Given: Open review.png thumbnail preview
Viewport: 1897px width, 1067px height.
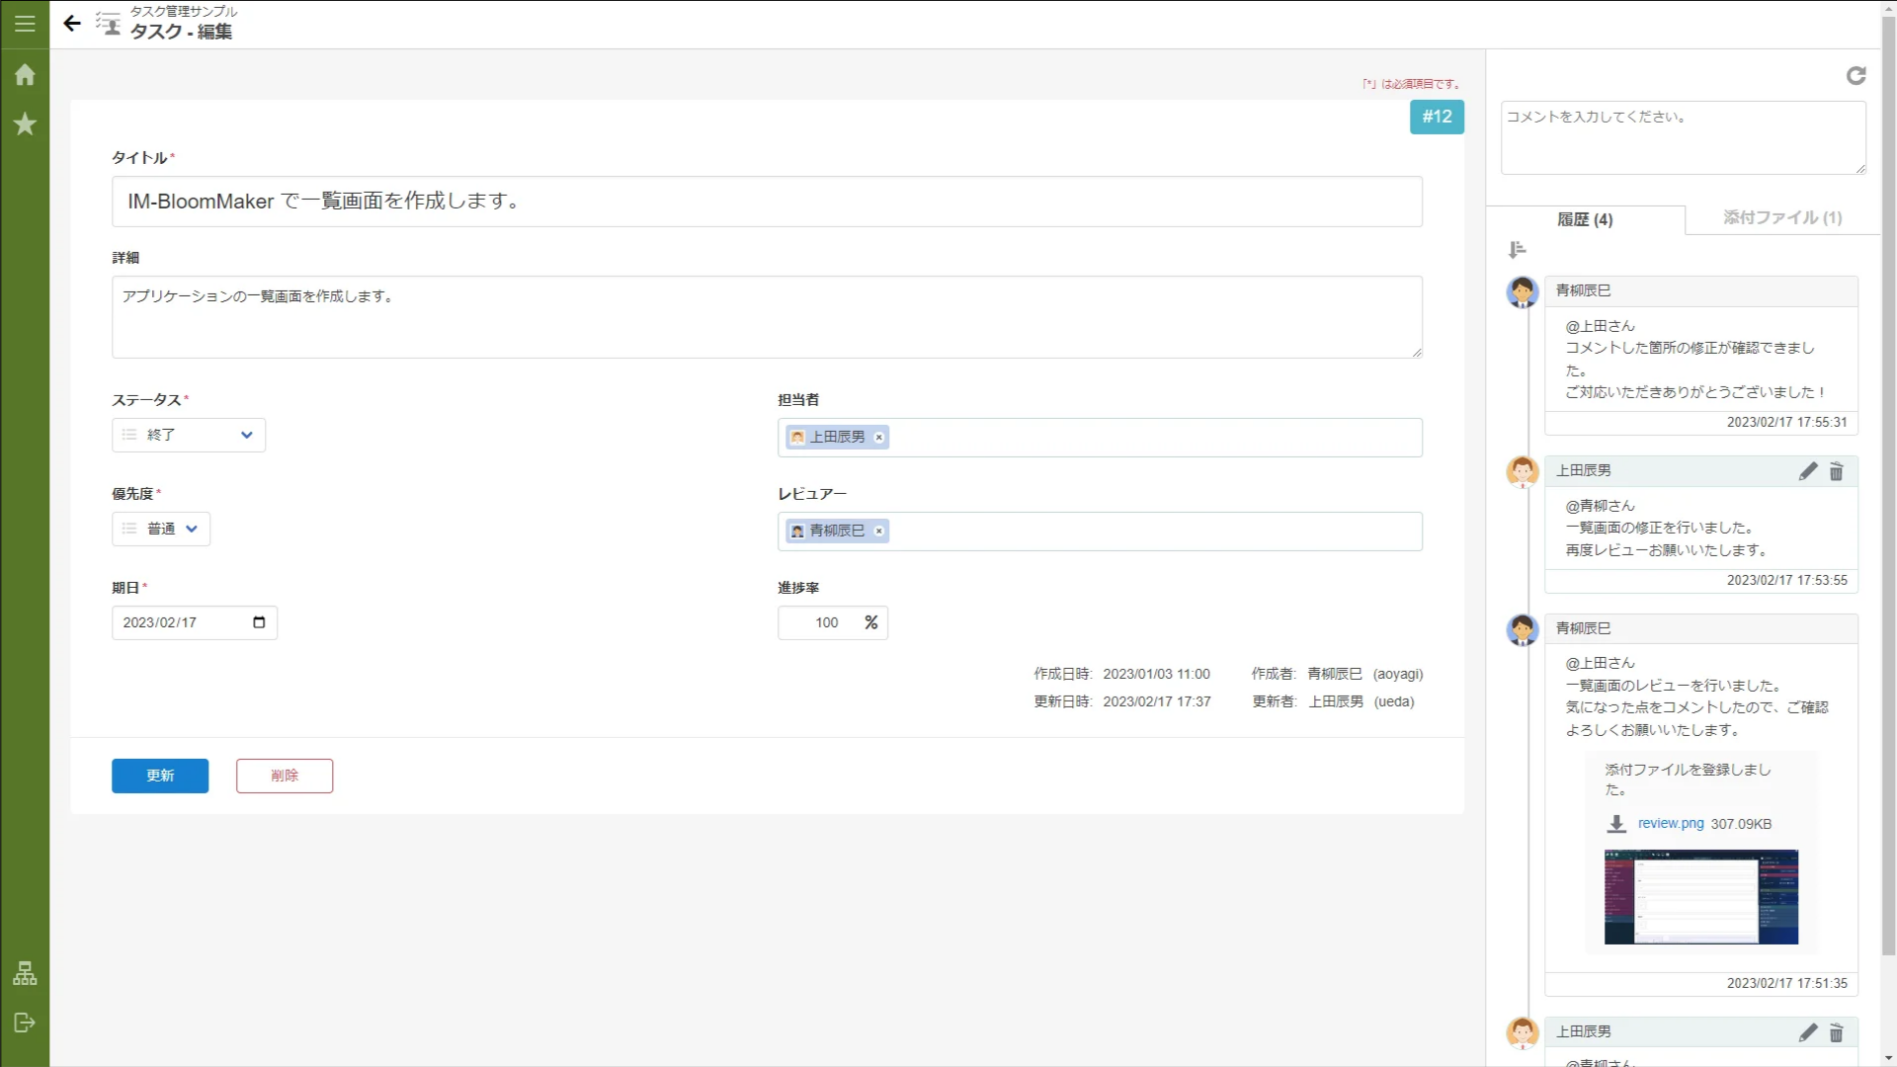Looking at the screenshot, I should click(x=1700, y=897).
